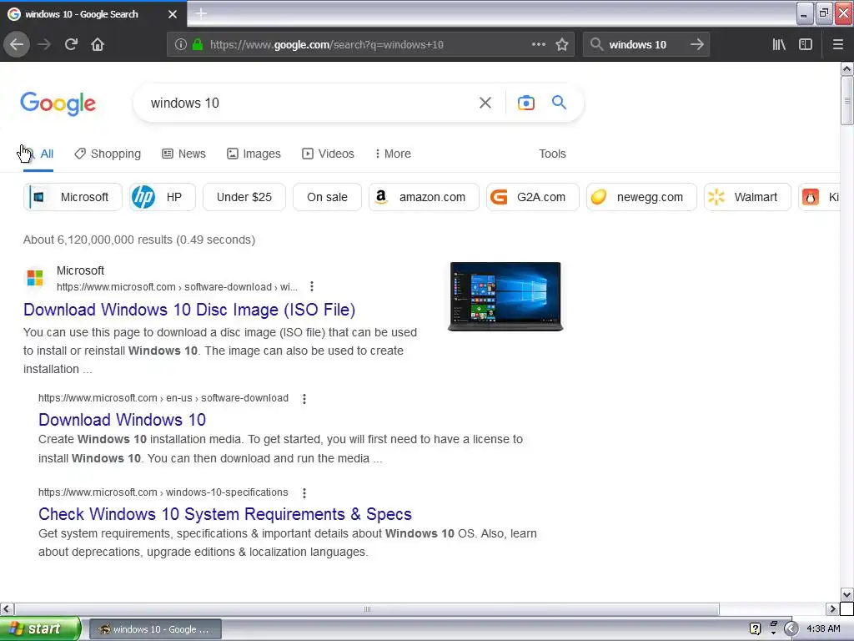Switch to the Videos tab
Image resolution: width=854 pixels, height=641 pixels.
(x=328, y=154)
